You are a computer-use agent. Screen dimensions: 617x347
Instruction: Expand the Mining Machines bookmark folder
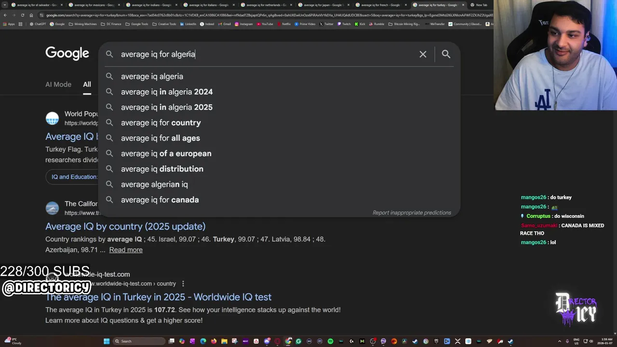(82, 24)
